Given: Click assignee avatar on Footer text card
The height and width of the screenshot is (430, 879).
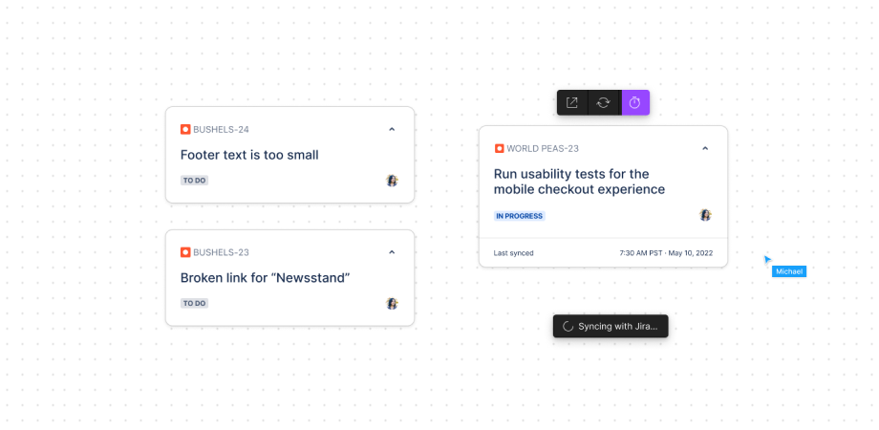Looking at the screenshot, I should coord(392,180).
